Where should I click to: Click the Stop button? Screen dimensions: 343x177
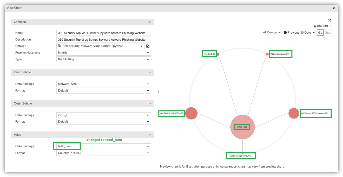(x=328, y=33)
